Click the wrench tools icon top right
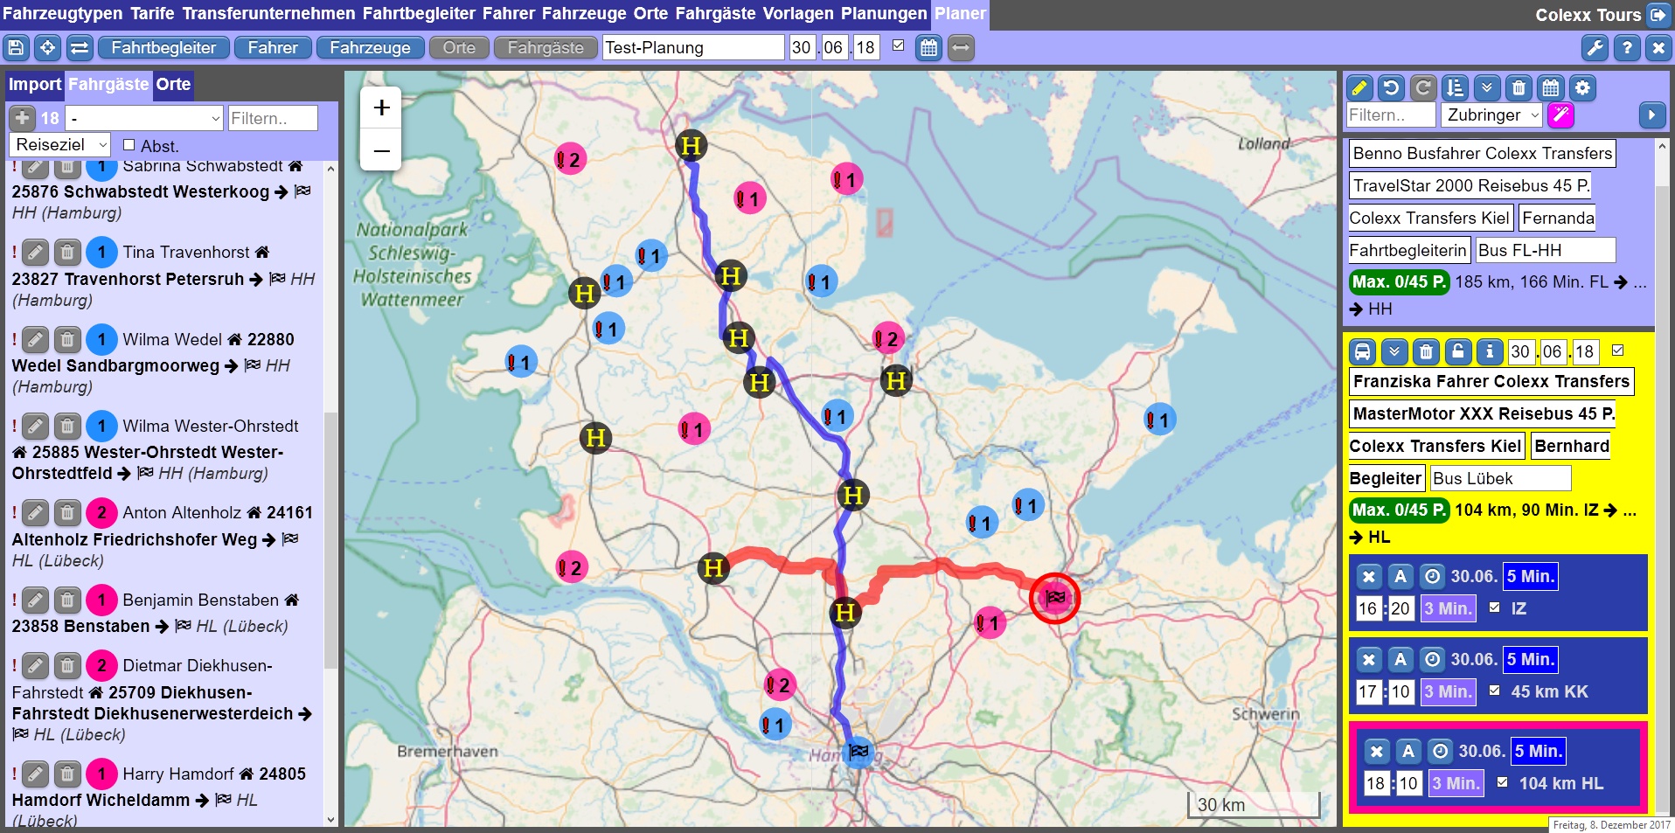The image size is (1675, 833). coord(1595,48)
